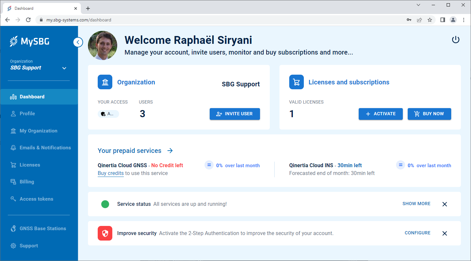This screenshot has width=471, height=261.
Task: Click the Licenses shopping cart card icon
Action: click(x=296, y=82)
